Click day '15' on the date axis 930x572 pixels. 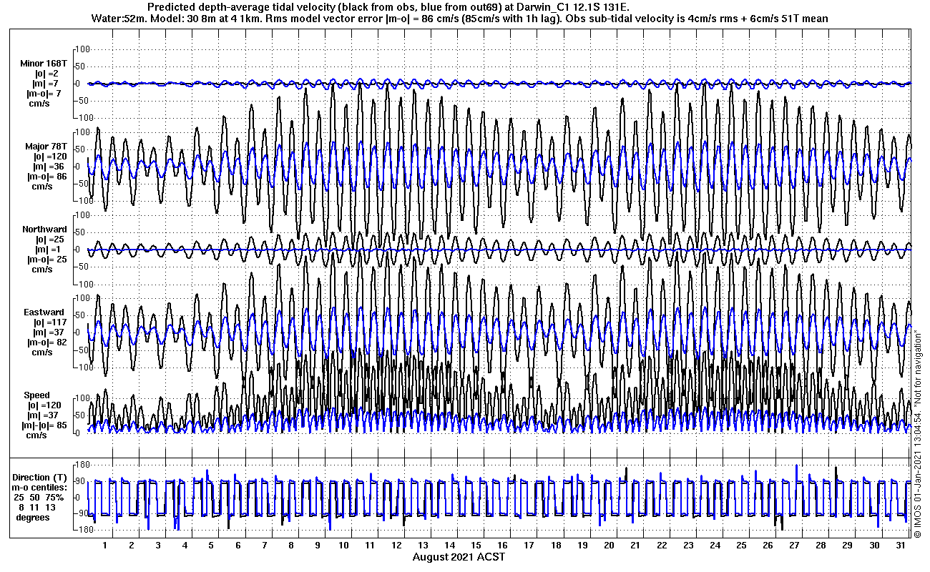coord(476,546)
